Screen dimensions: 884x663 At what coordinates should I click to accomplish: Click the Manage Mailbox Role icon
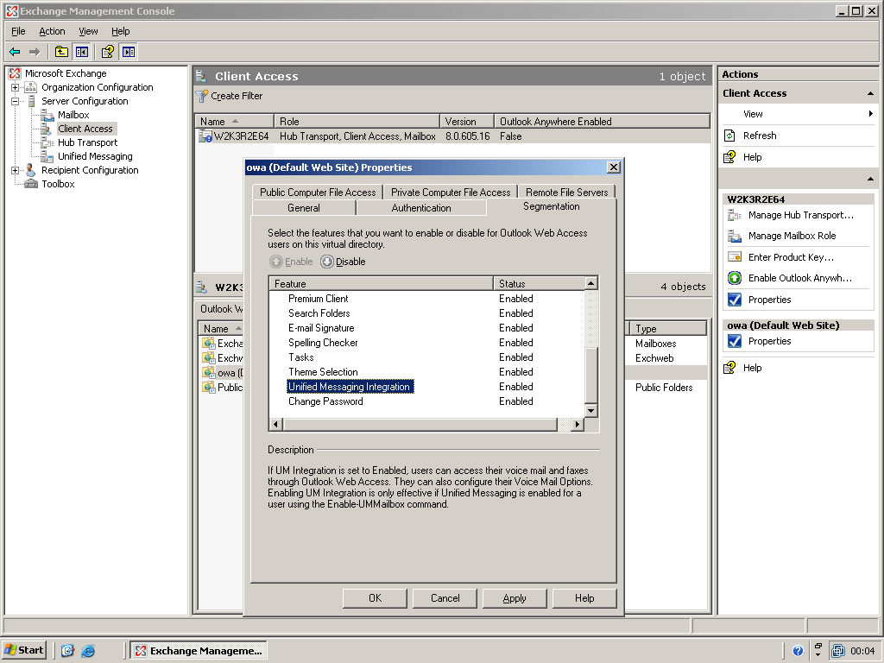click(x=735, y=236)
